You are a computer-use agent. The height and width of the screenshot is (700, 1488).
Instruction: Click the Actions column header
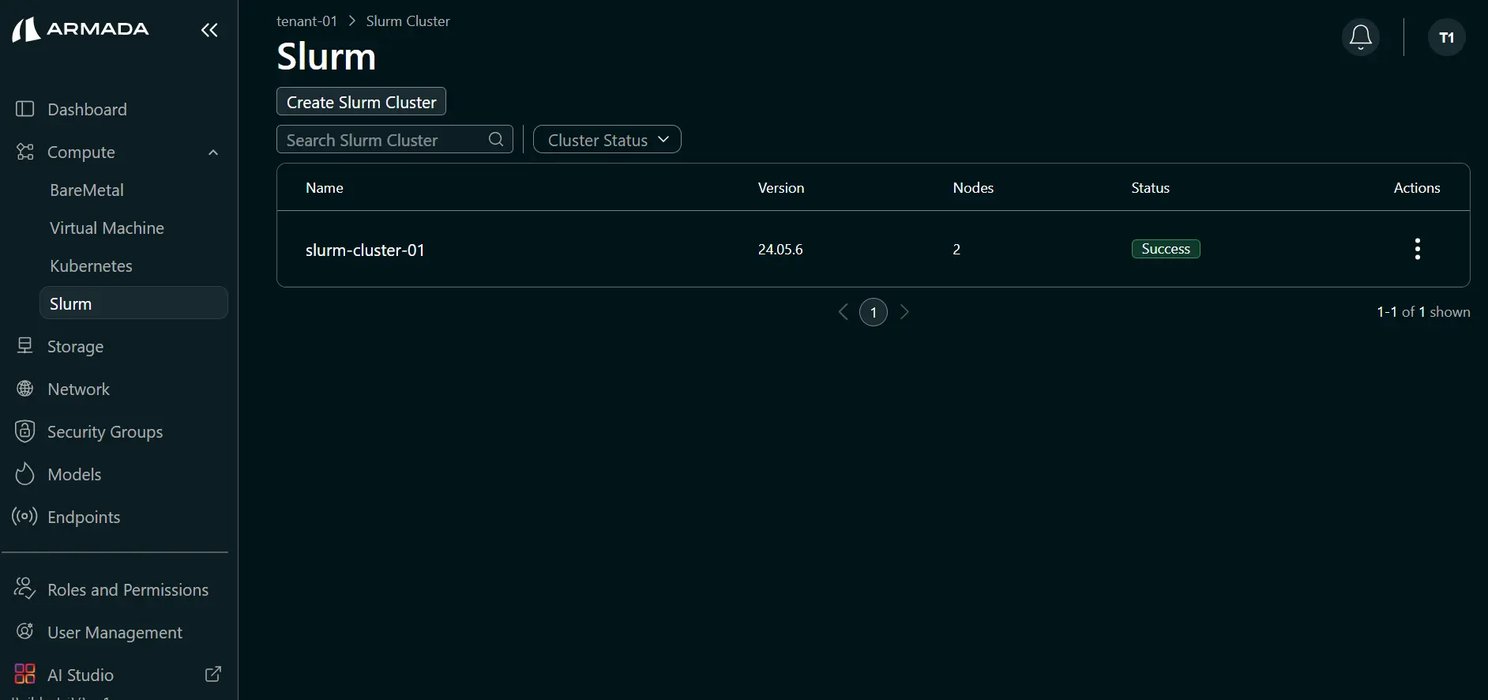[x=1417, y=187]
